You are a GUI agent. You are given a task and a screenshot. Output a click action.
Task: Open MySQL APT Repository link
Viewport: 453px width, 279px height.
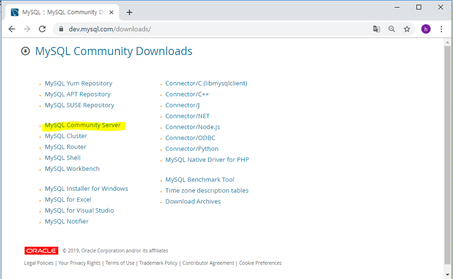[x=77, y=94]
